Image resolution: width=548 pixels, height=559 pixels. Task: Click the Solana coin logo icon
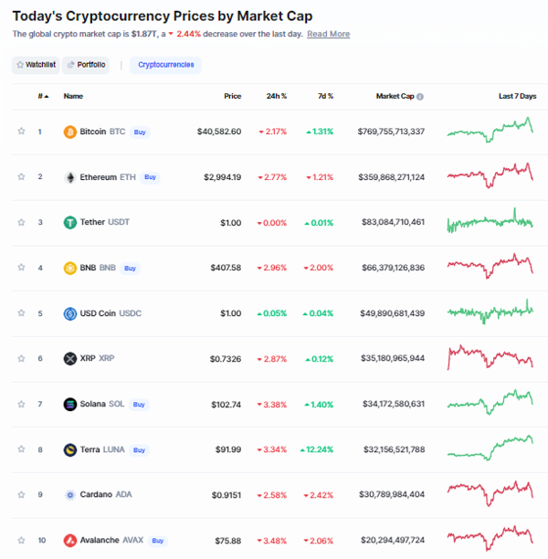coord(69,404)
